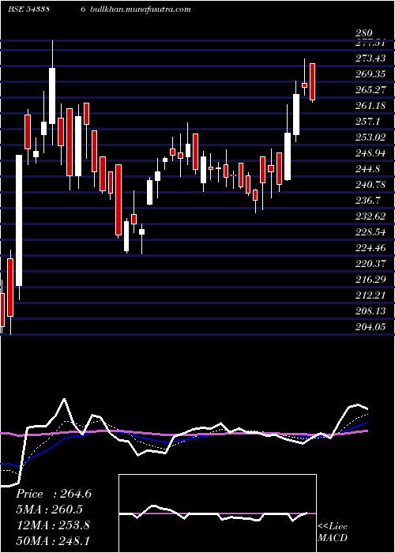
Task: Click the 261.18 price axis label
Action: pos(371,106)
